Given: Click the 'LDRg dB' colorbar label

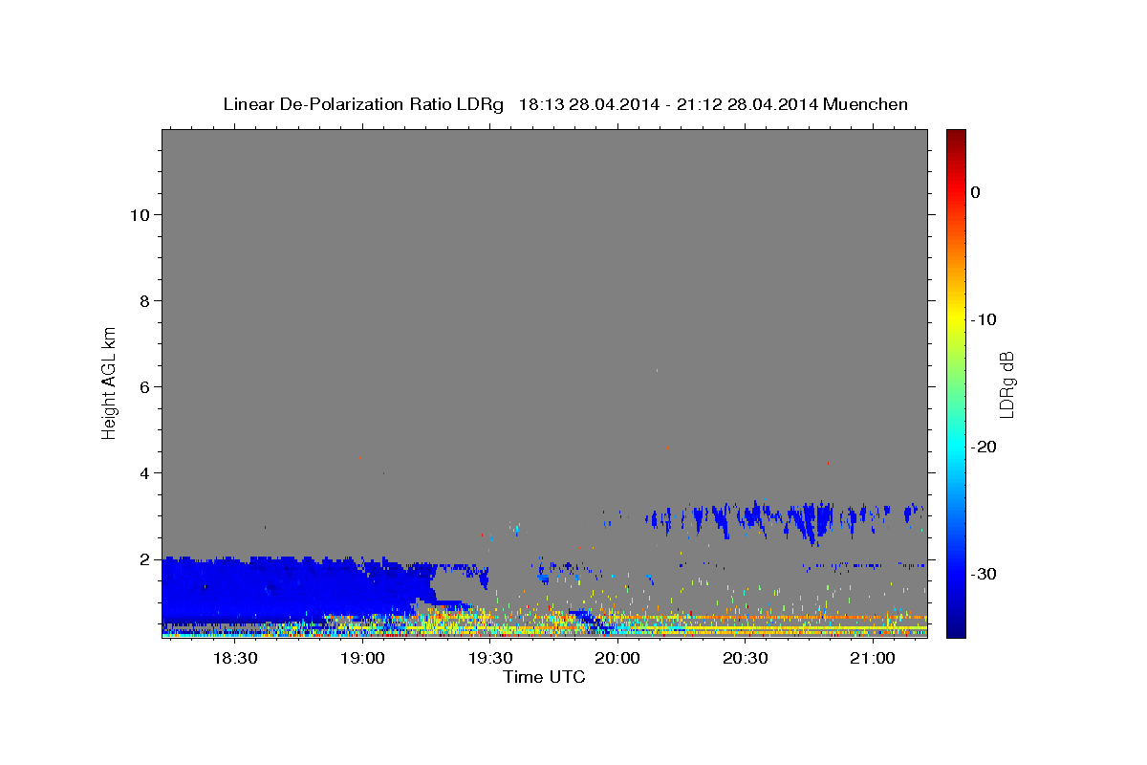Looking at the screenshot, I should click(x=1006, y=383).
